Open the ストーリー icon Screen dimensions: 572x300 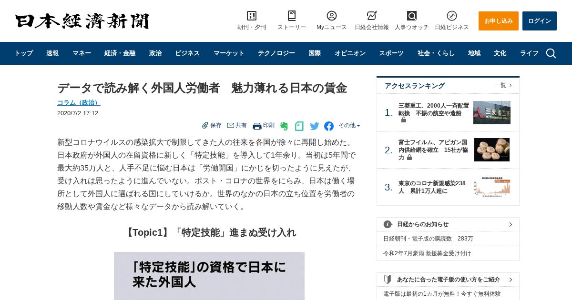click(x=292, y=16)
